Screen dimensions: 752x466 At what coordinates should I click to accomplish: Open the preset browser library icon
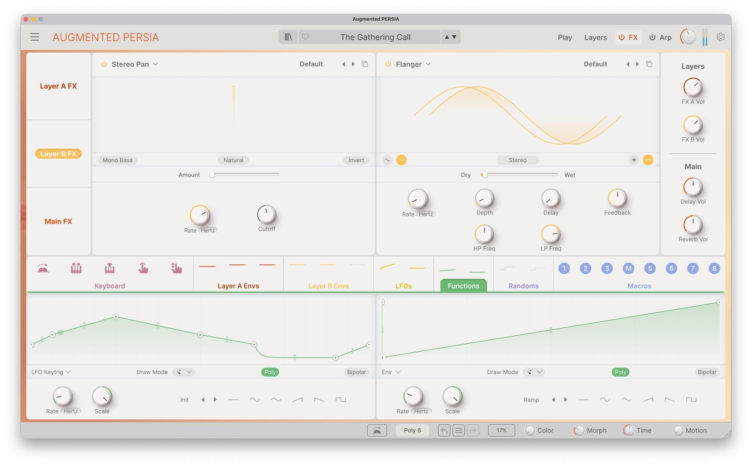[288, 37]
